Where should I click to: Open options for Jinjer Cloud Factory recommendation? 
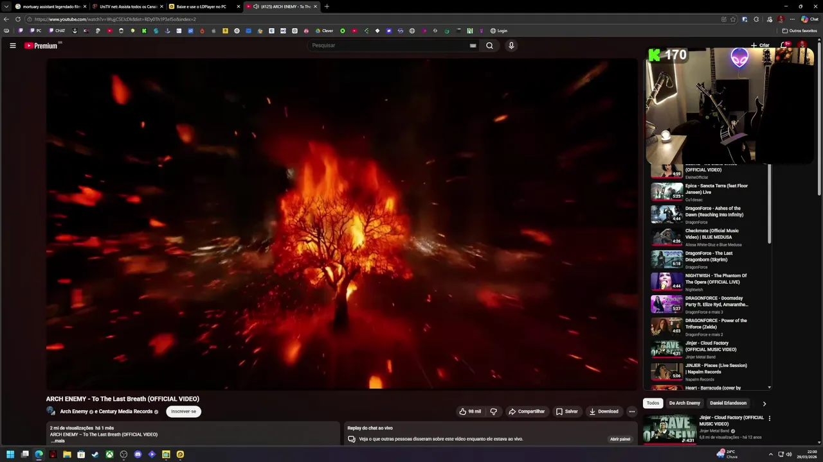[x=769, y=418]
